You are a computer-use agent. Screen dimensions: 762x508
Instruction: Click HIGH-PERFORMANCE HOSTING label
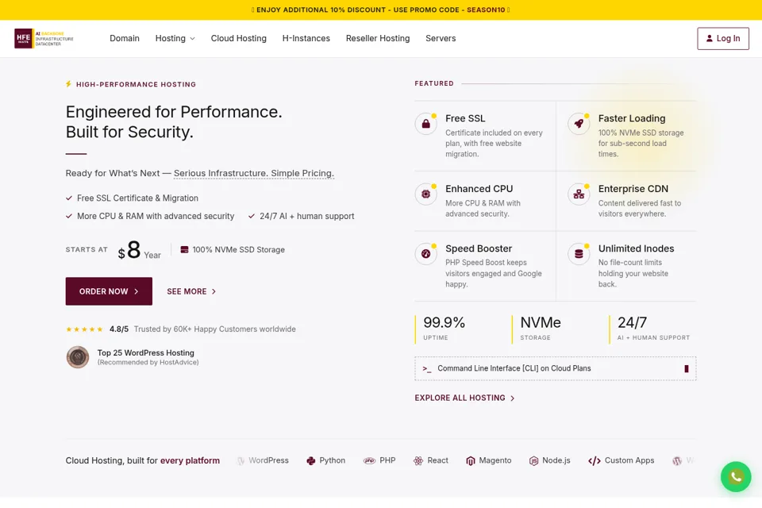click(136, 84)
